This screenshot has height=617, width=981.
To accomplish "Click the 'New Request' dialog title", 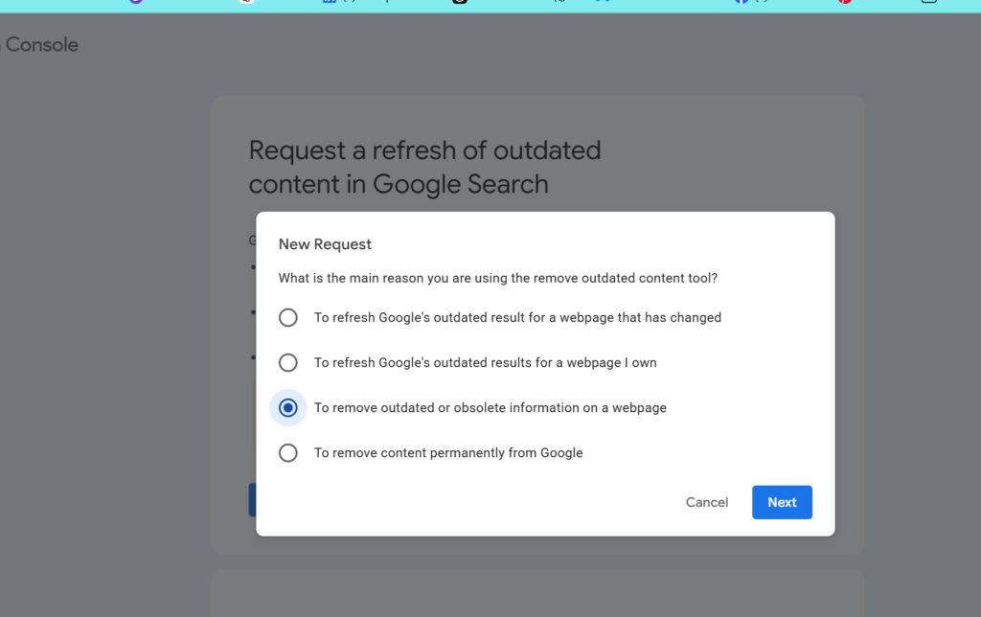I will tap(325, 244).
